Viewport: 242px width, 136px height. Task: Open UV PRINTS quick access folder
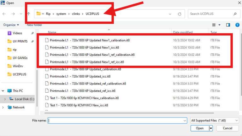tap(20, 41)
